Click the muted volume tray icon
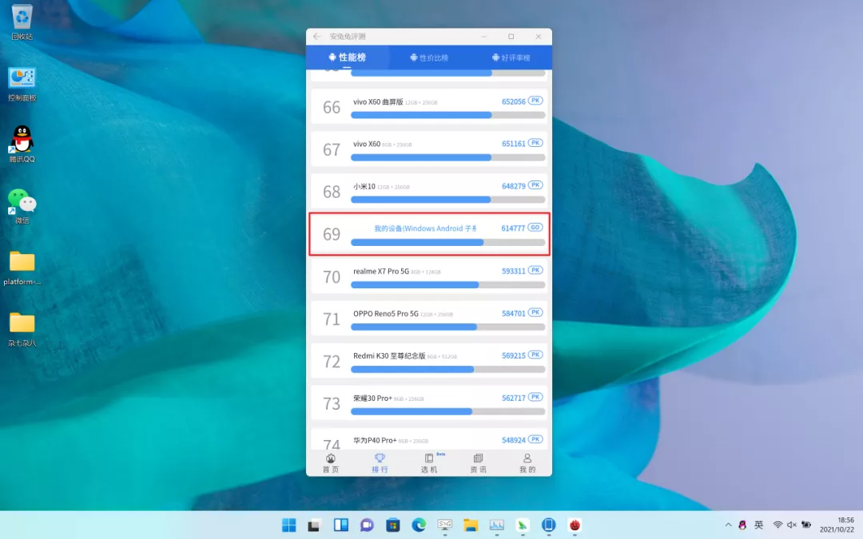This screenshot has height=539, width=863. point(791,525)
